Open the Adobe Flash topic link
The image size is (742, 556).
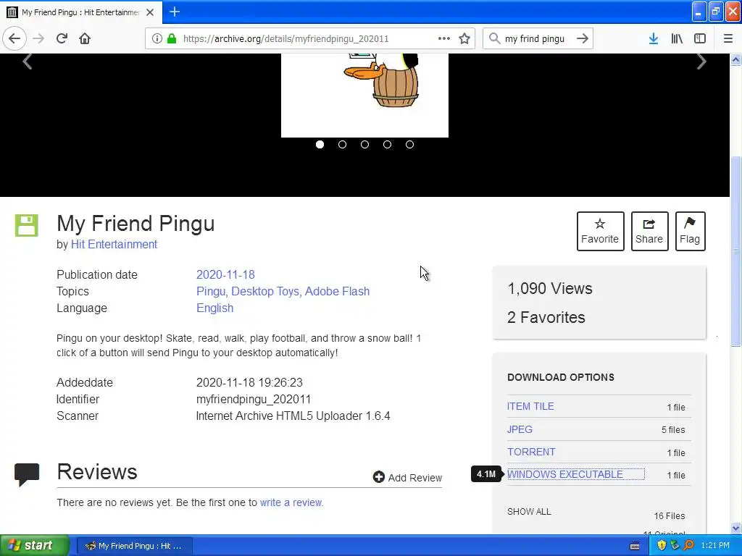click(337, 291)
